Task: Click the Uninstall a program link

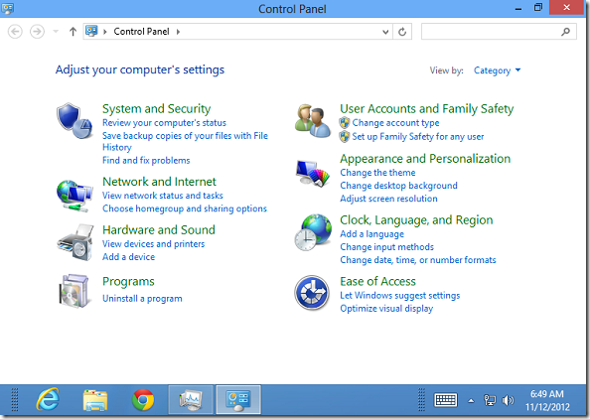Action: [142, 299]
